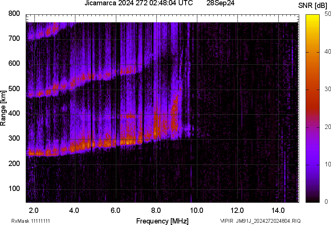Viewport: 331px width, 225px height.
Task: Click the 10.0 frequency tick label
Action: pos(197,210)
